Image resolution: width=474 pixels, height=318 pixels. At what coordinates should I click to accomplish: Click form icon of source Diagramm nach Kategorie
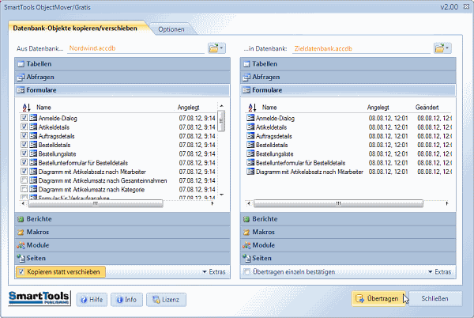click(x=33, y=189)
